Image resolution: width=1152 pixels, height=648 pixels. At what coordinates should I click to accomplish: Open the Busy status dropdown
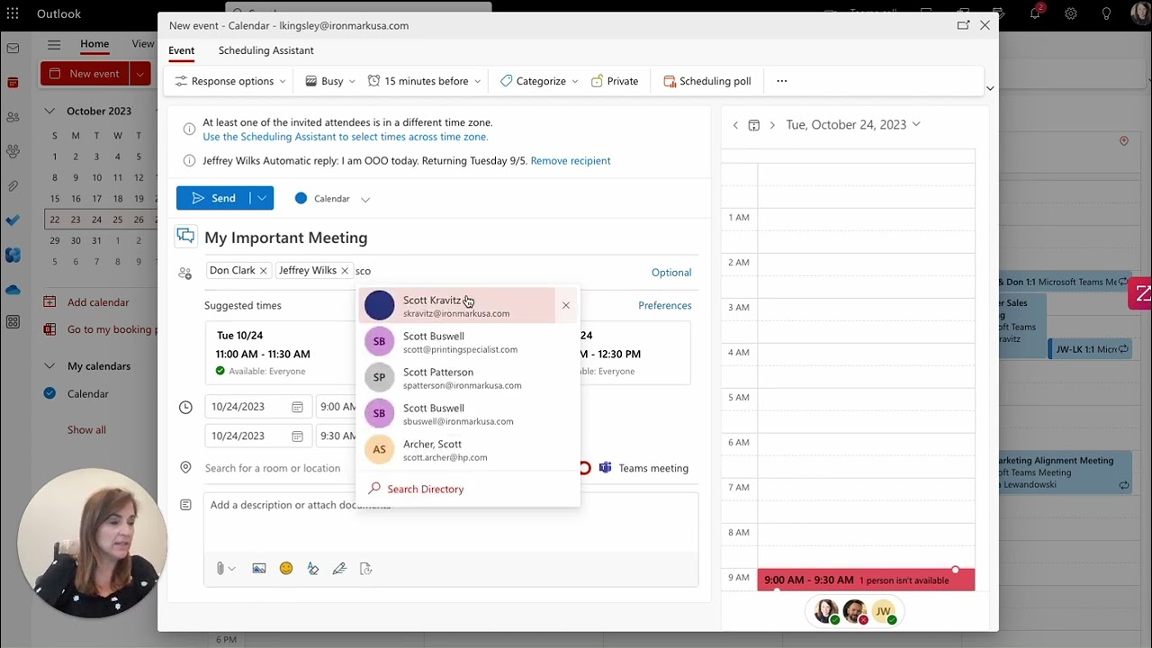330,81
